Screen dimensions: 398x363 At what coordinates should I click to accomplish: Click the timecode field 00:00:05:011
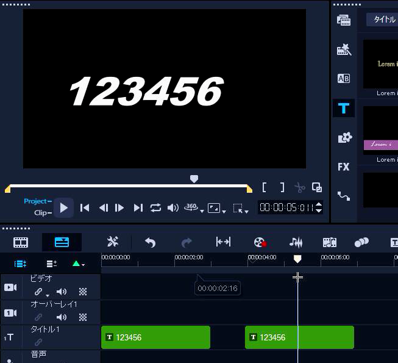tap(286, 207)
